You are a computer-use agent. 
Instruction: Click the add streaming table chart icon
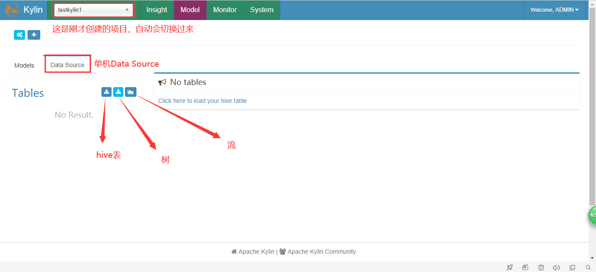pyautogui.click(x=131, y=92)
